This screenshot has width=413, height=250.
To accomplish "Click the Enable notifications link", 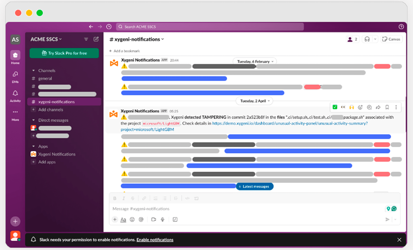I will (155, 240).
